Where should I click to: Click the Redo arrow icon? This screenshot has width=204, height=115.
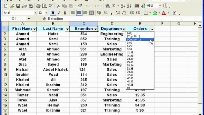[x=97, y=6]
